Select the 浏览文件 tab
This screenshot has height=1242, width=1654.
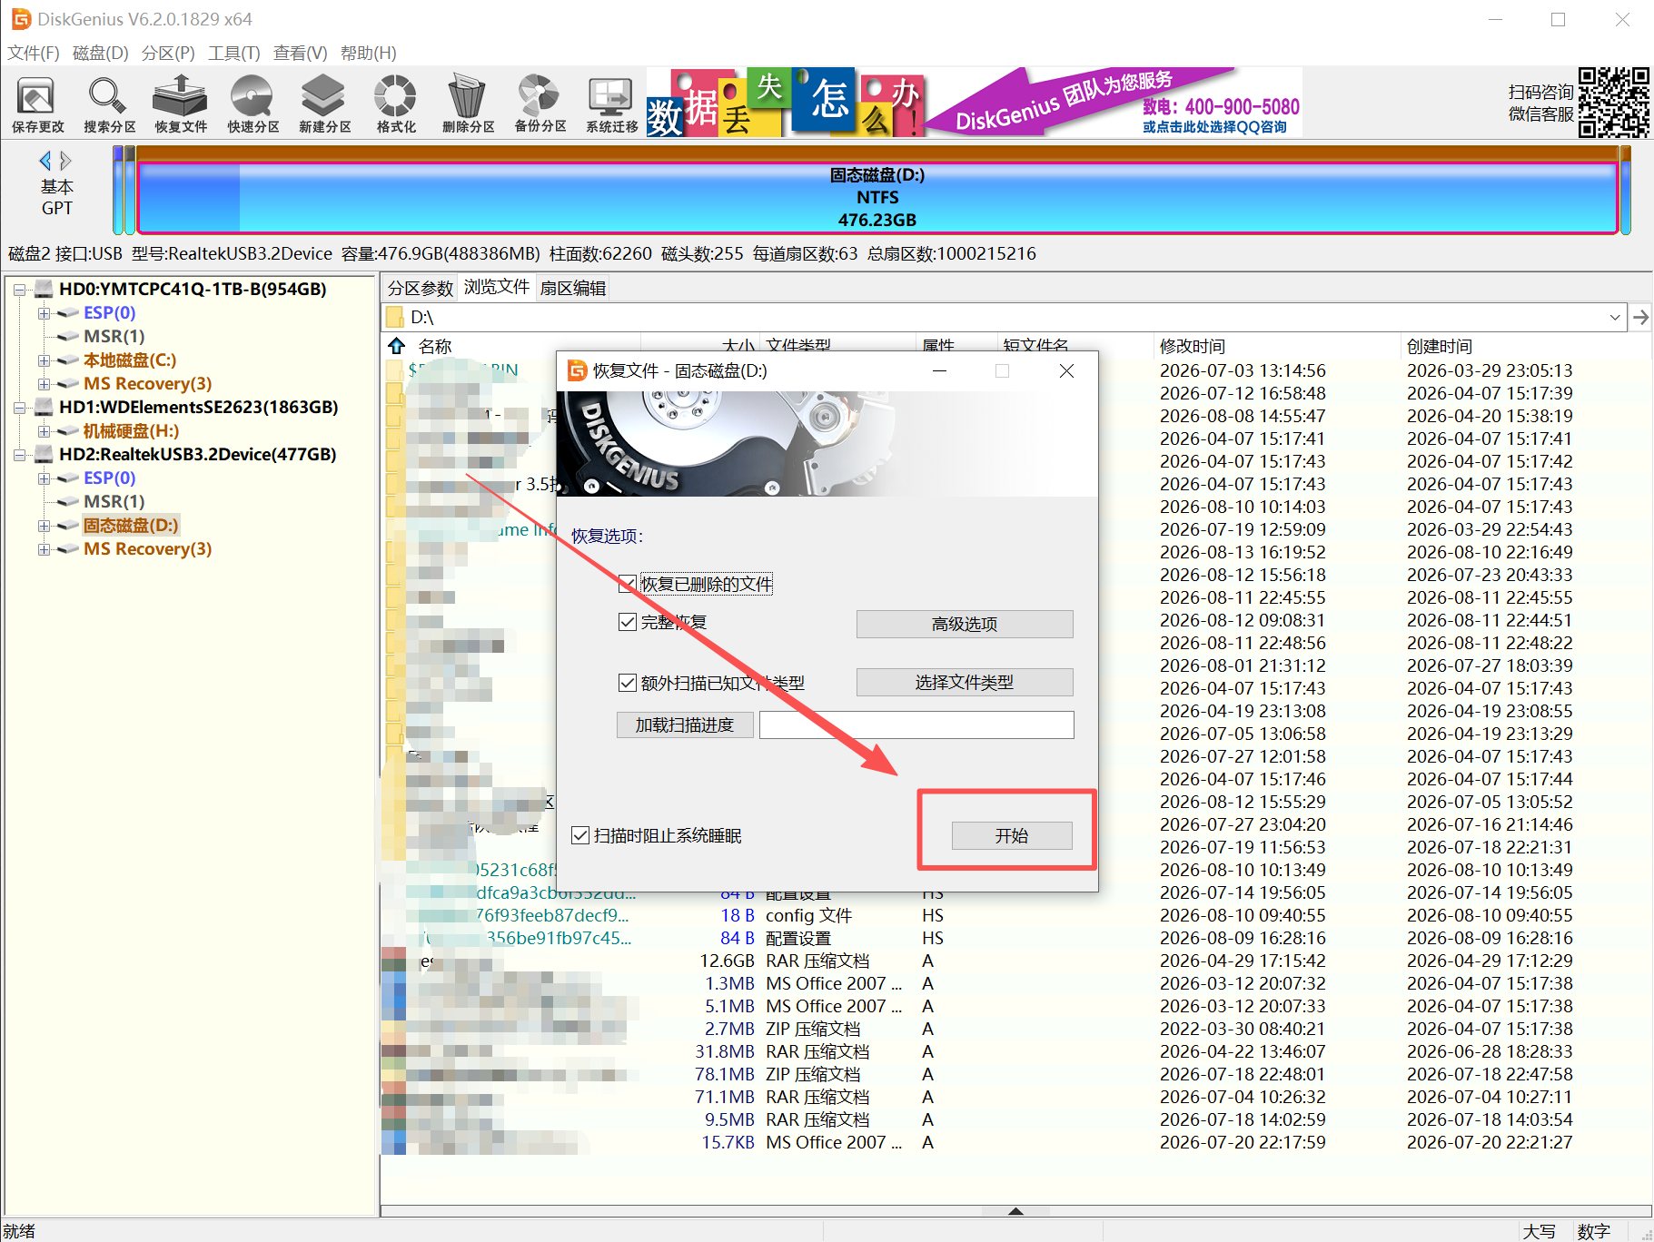click(497, 287)
